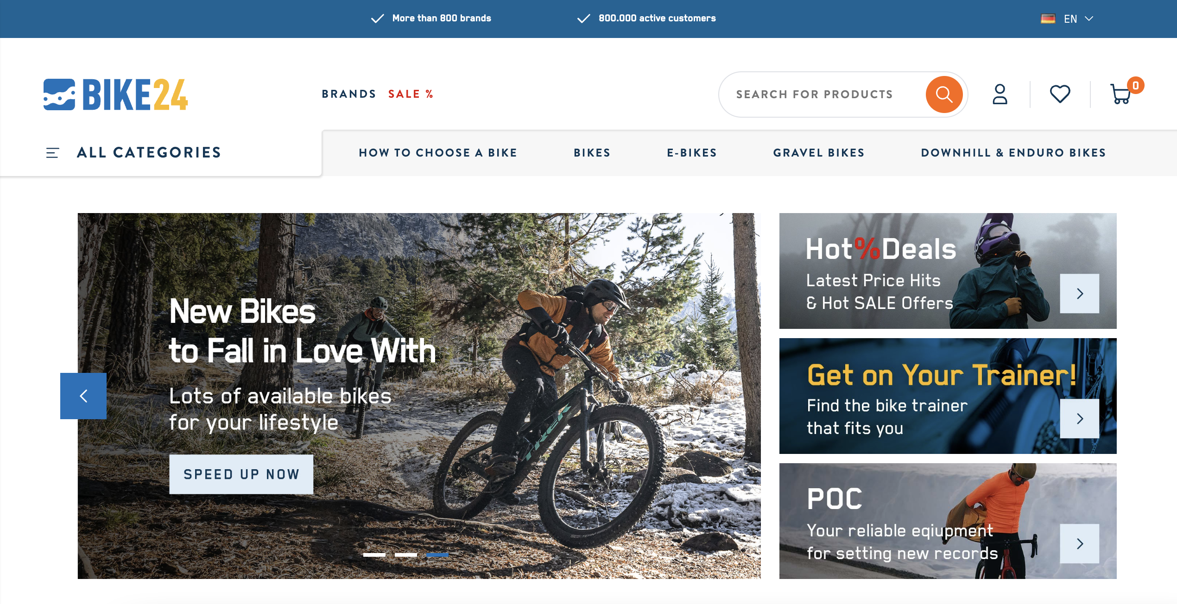Open the Gravel Bikes menu item
This screenshot has height=604, width=1177.
click(x=819, y=153)
